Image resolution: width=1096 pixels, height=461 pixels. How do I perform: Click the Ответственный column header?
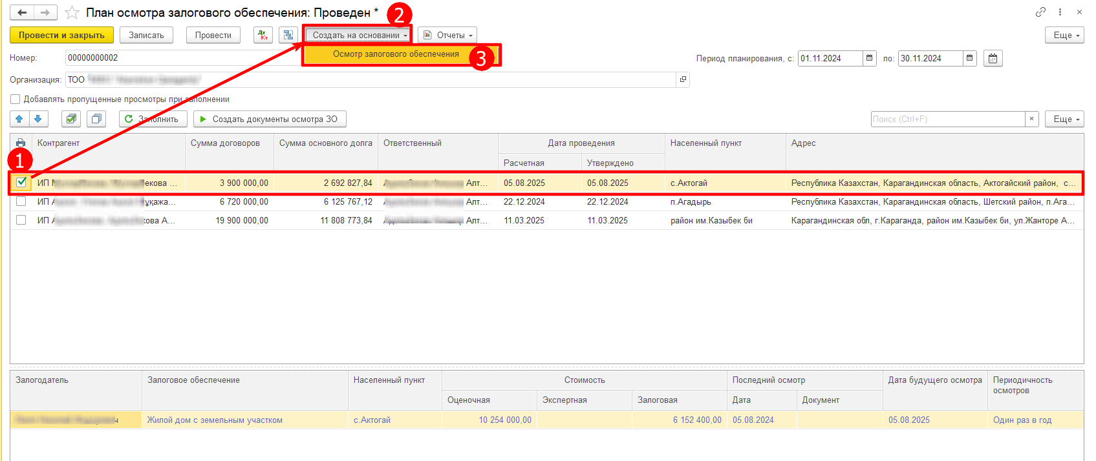pyautogui.click(x=438, y=153)
